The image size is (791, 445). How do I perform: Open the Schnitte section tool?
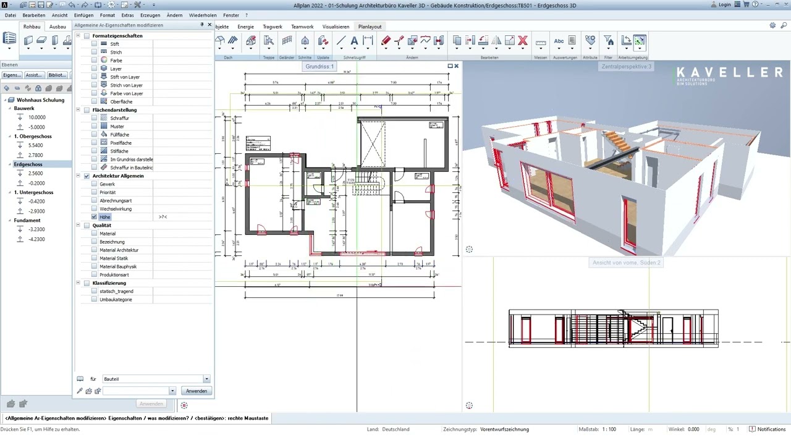[305, 41]
